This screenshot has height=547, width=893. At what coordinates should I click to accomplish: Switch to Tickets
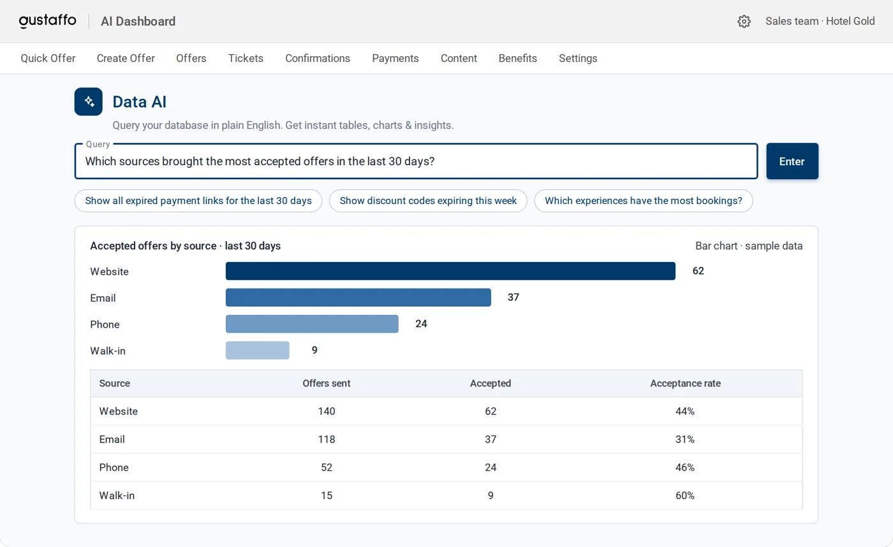(246, 58)
